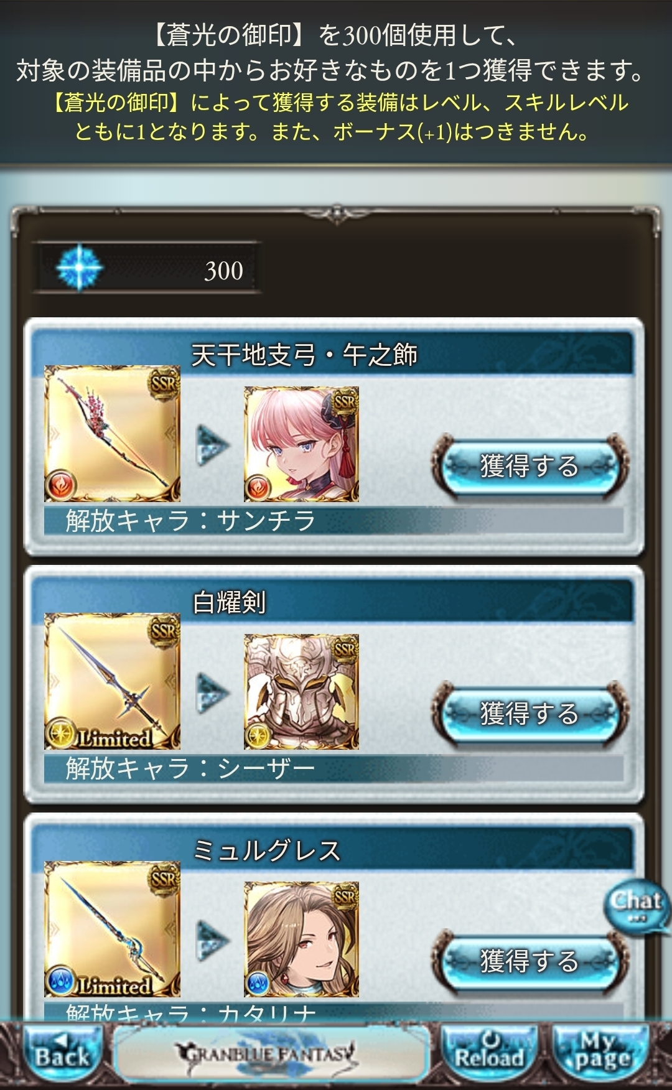Tap the blue sigil currency icon
The width and height of the screenshot is (672, 1090).
click(79, 268)
